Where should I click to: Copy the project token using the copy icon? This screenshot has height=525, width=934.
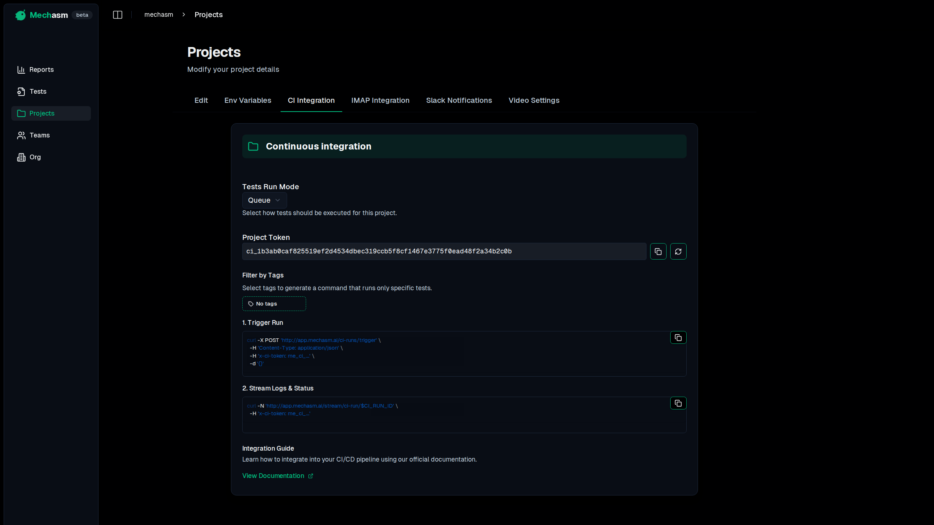[658, 251]
